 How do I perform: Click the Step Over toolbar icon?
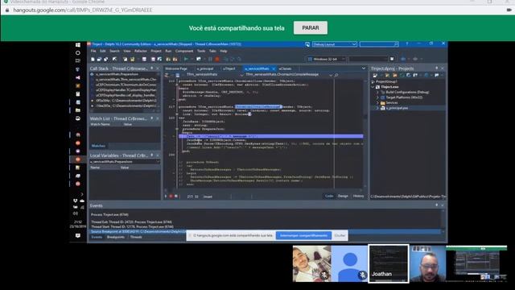[233, 59]
